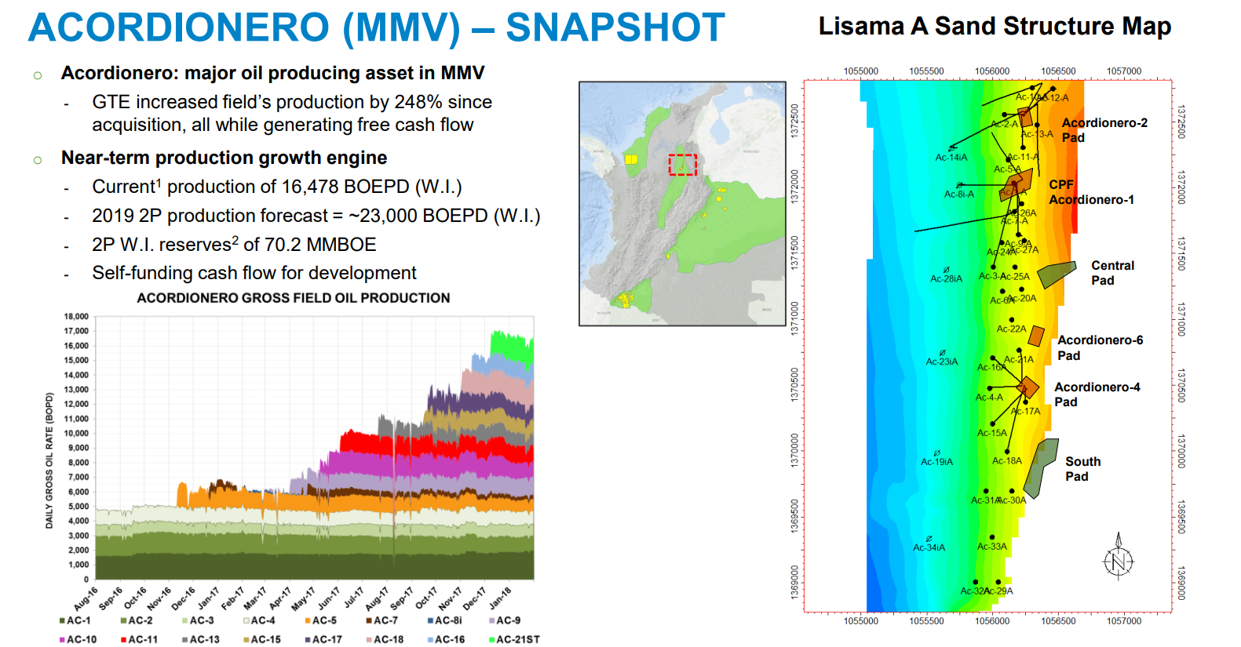Click the Lisama A Sand Structure Map heading
The height and width of the screenshot is (647, 1241).
pos(995,26)
